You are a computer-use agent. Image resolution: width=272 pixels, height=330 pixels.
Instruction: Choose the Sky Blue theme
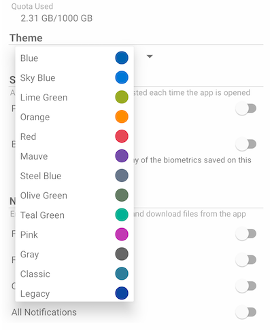tap(74, 77)
